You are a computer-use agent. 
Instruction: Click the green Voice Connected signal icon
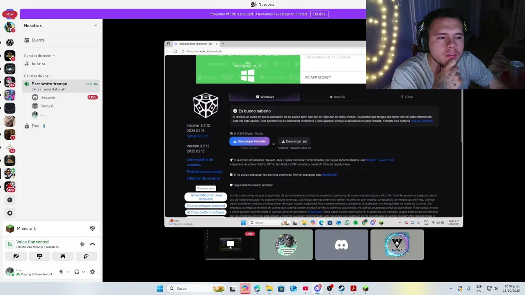(10, 244)
